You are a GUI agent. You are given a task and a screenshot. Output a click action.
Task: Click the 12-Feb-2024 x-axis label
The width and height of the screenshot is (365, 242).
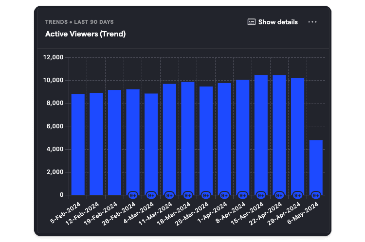point(82,214)
